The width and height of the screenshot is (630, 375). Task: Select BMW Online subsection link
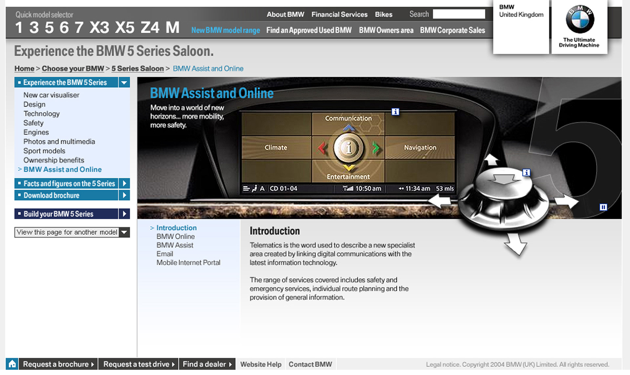tap(176, 236)
